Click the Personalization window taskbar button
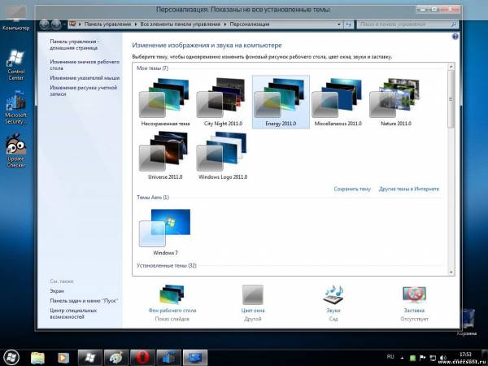Viewport: 488px width, 366px height. (195, 358)
